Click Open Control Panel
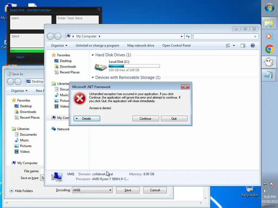Screen dimensions: 278x208 (176, 45)
